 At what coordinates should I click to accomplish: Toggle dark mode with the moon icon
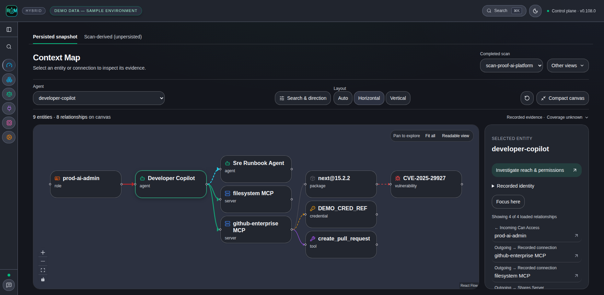tap(535, 11)
